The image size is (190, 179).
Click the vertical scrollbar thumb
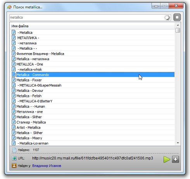[x=178, y=30]
